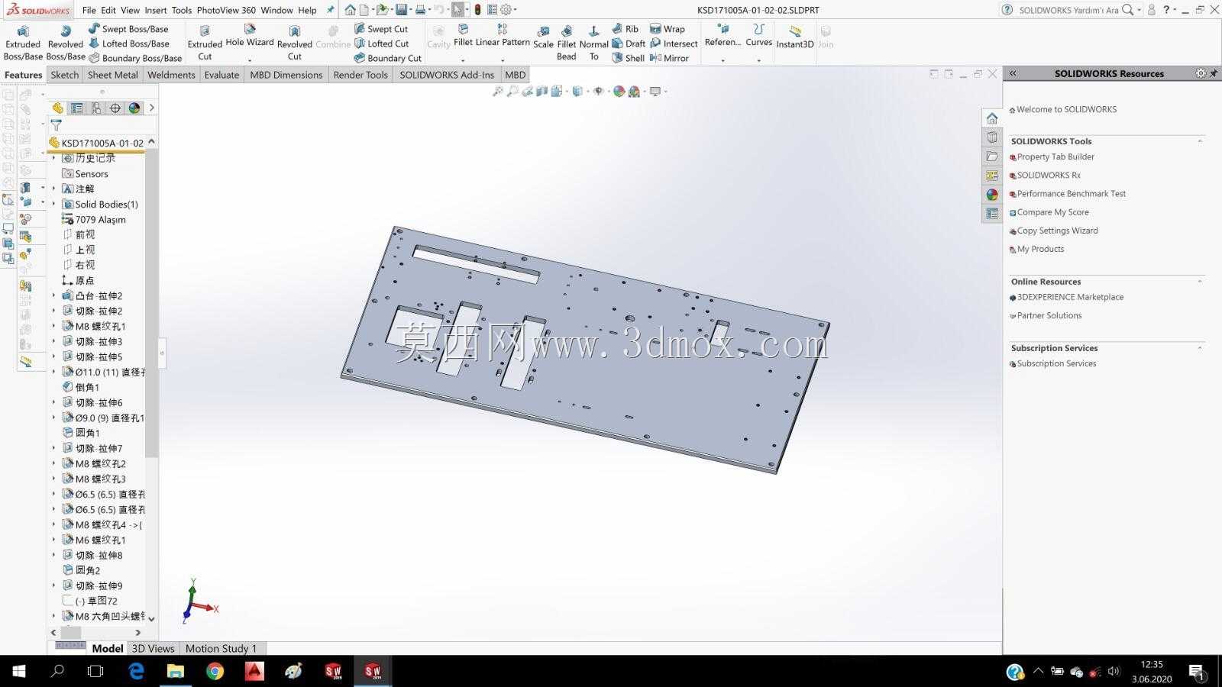Click the 3DEXPERIENCE Marketplace link
Viewport: 1222px width, 687px height.
click(x=1069, y=298)
